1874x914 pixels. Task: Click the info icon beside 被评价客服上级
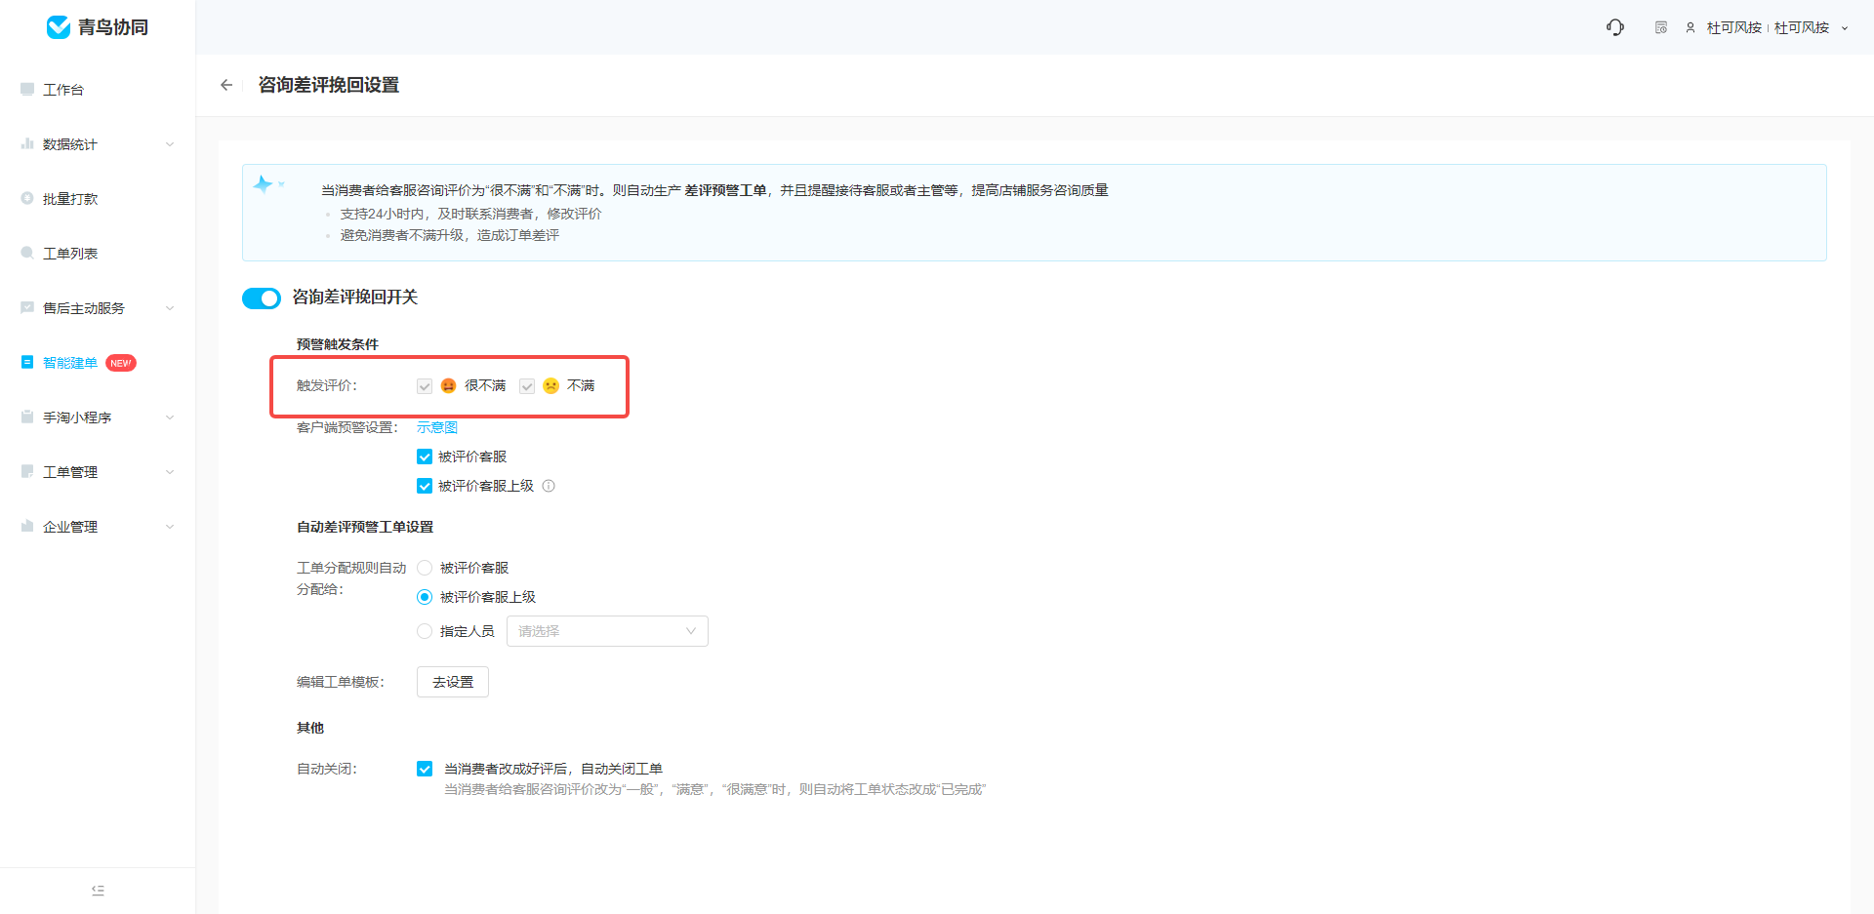(549, 486)
